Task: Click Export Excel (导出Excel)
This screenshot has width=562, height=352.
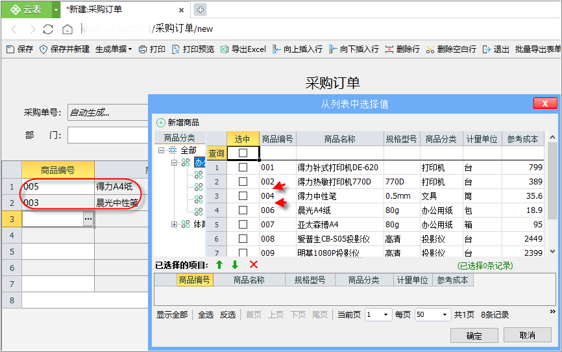Action: point(243,49)
